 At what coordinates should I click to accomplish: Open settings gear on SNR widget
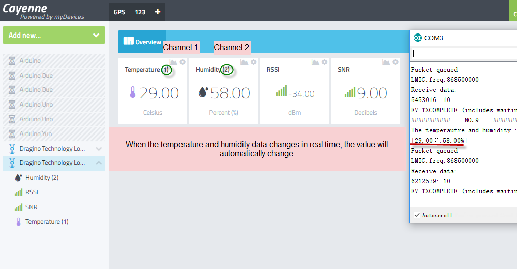396,62
